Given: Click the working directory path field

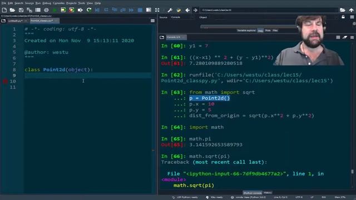Looking at the screenshot, I should (269, 10).
